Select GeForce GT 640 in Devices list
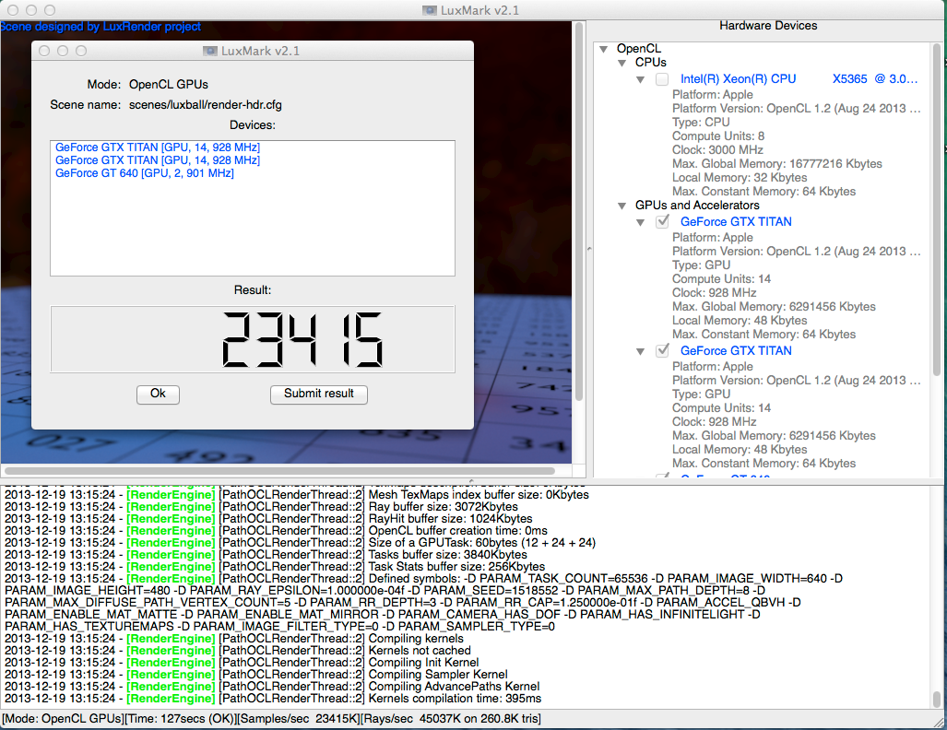Screen dimensions: 947x730 [x=145, y=173]
